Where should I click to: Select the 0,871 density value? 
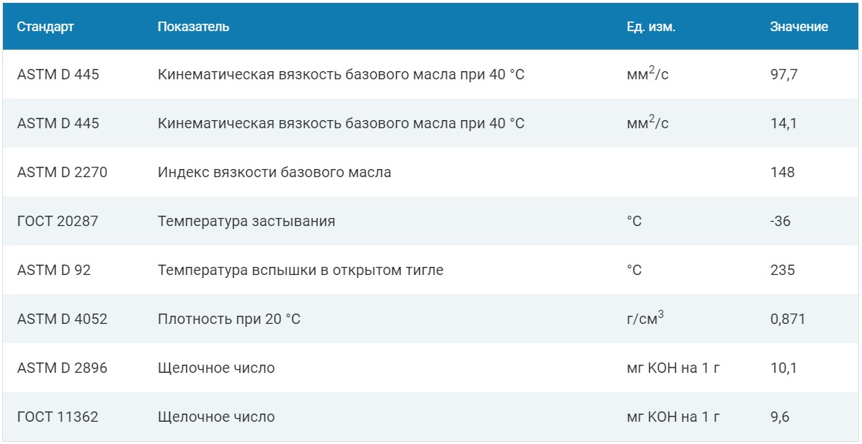click(788, 319)
